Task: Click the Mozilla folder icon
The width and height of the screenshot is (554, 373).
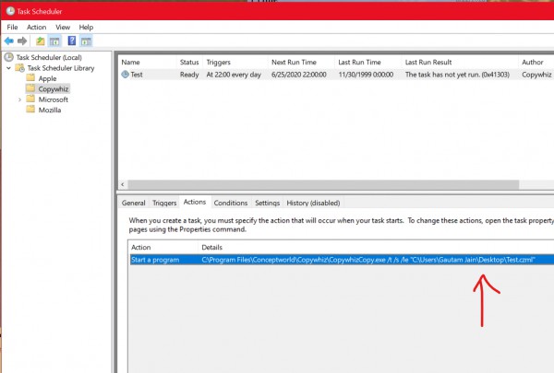Action: [30, 110]
